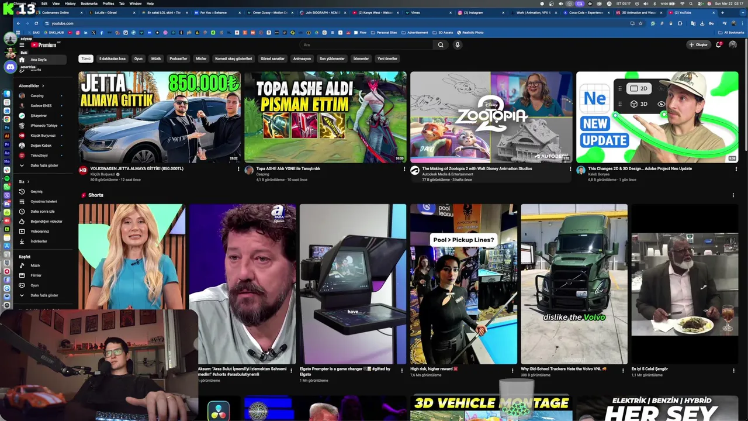Click inside the Ara search field
This screenshot has width=748, height=421.
tap(367, 44)
